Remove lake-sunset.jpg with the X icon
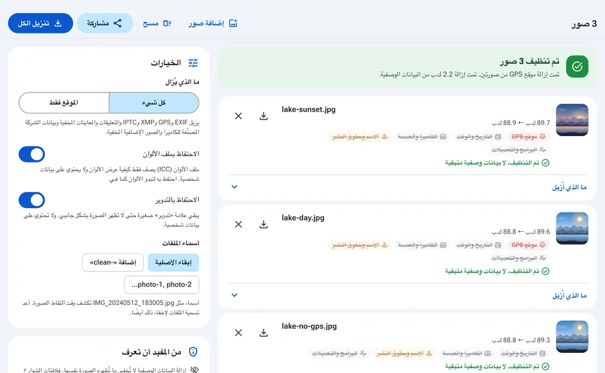Screen dimensions: 605x373 pyautogui.click(x=238, y=116)
